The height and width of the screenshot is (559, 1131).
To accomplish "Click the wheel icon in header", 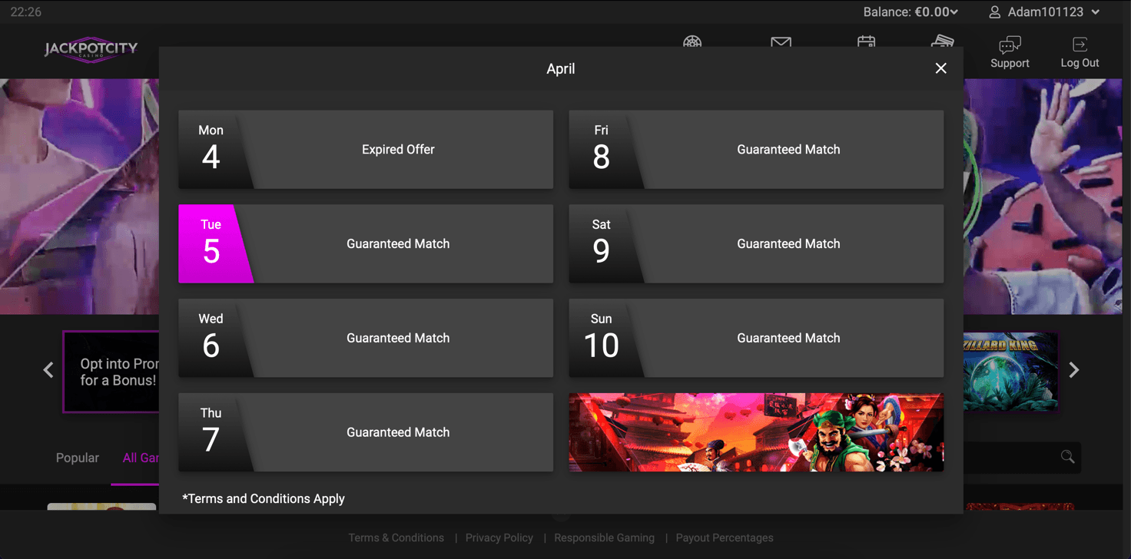I will [692, 41].
